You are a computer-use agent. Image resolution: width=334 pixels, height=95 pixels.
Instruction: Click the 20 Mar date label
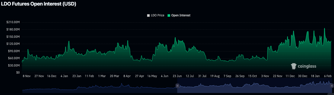tap(114, 76)
